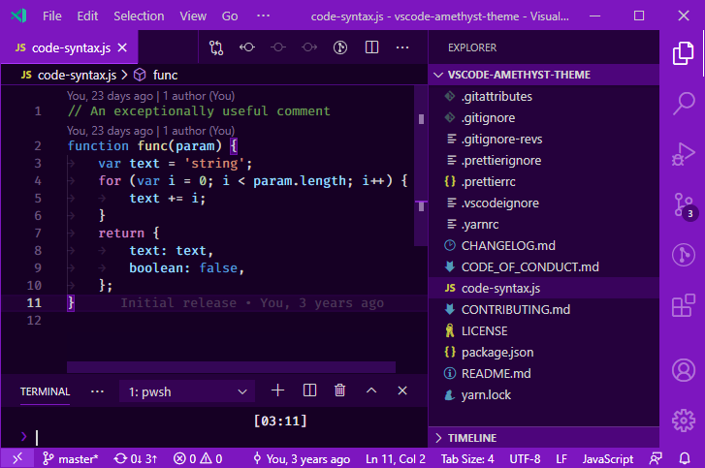Open the Selection menu
Screen dimensions: 705x468
pos(139,16)
